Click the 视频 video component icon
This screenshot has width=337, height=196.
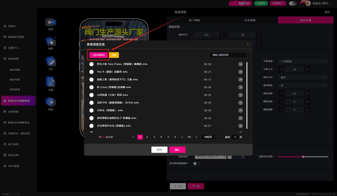[x=51, y=22]
